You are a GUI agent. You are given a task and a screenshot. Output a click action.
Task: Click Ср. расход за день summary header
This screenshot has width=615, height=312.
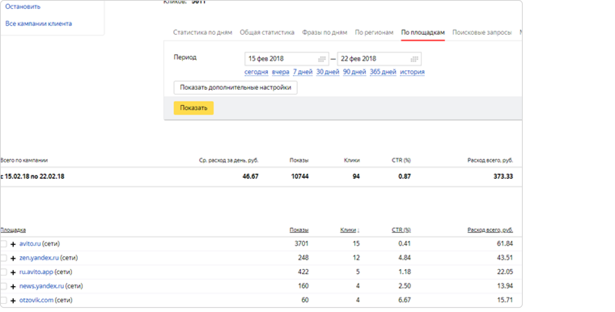click(x=229, y=160)
